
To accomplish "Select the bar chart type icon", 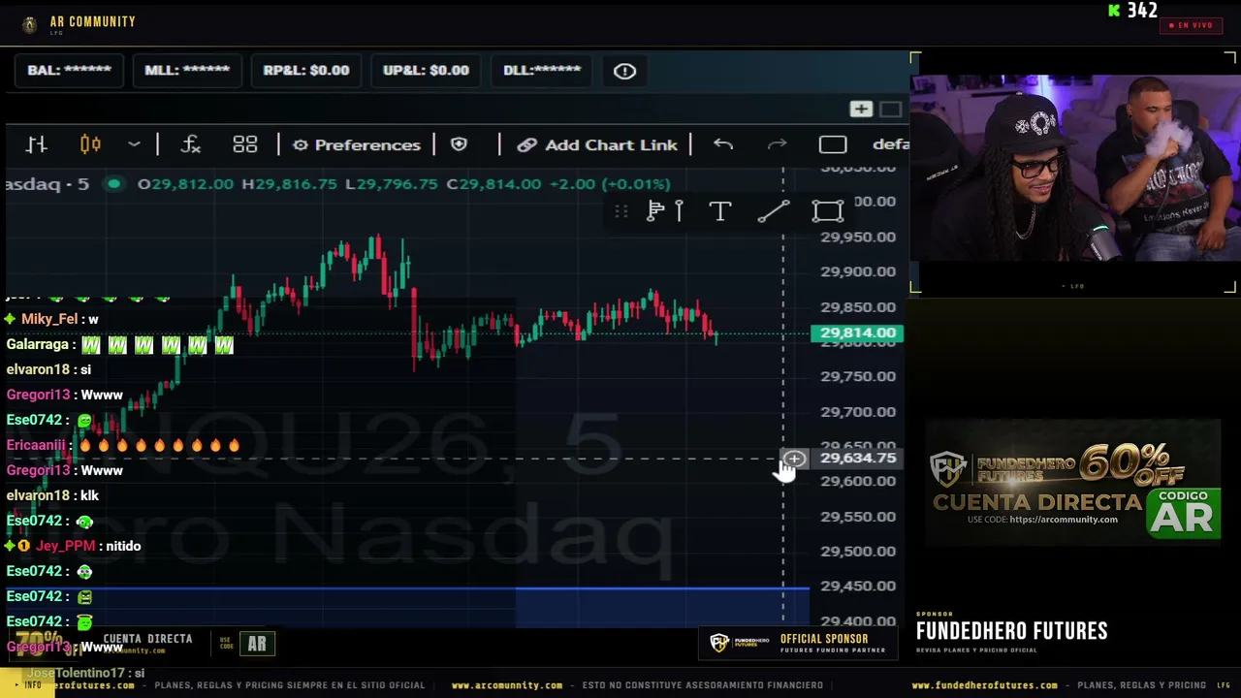I will 37,144.
